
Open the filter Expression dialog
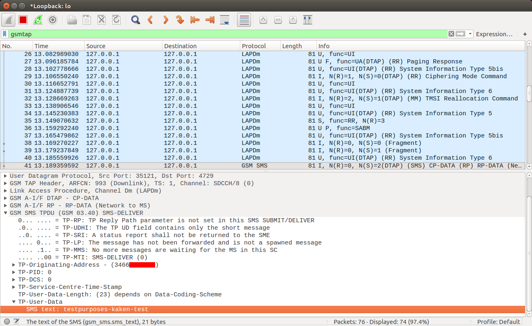click(x=494, y=34)
